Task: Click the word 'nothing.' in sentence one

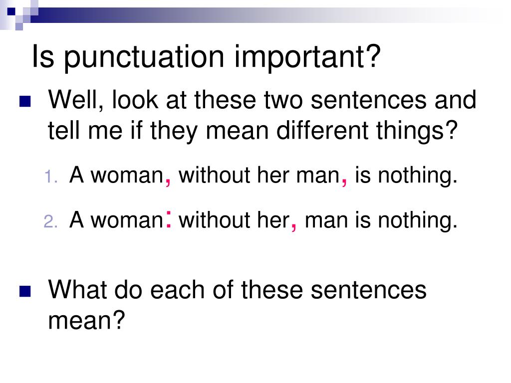Action: point(418,176)
